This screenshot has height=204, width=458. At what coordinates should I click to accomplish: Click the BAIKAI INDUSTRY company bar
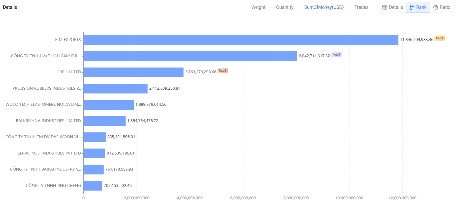click(x=93, y=170)
